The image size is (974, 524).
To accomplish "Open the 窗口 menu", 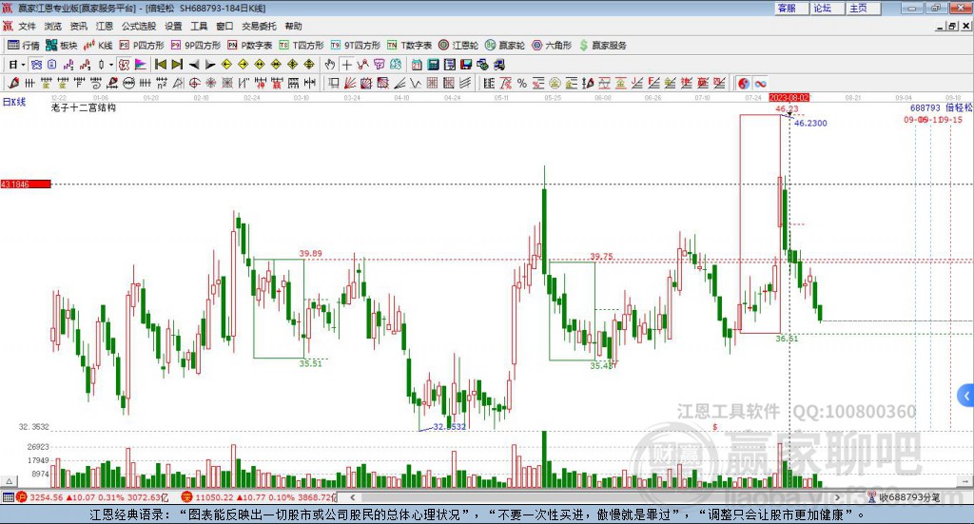I will point(224,26).
